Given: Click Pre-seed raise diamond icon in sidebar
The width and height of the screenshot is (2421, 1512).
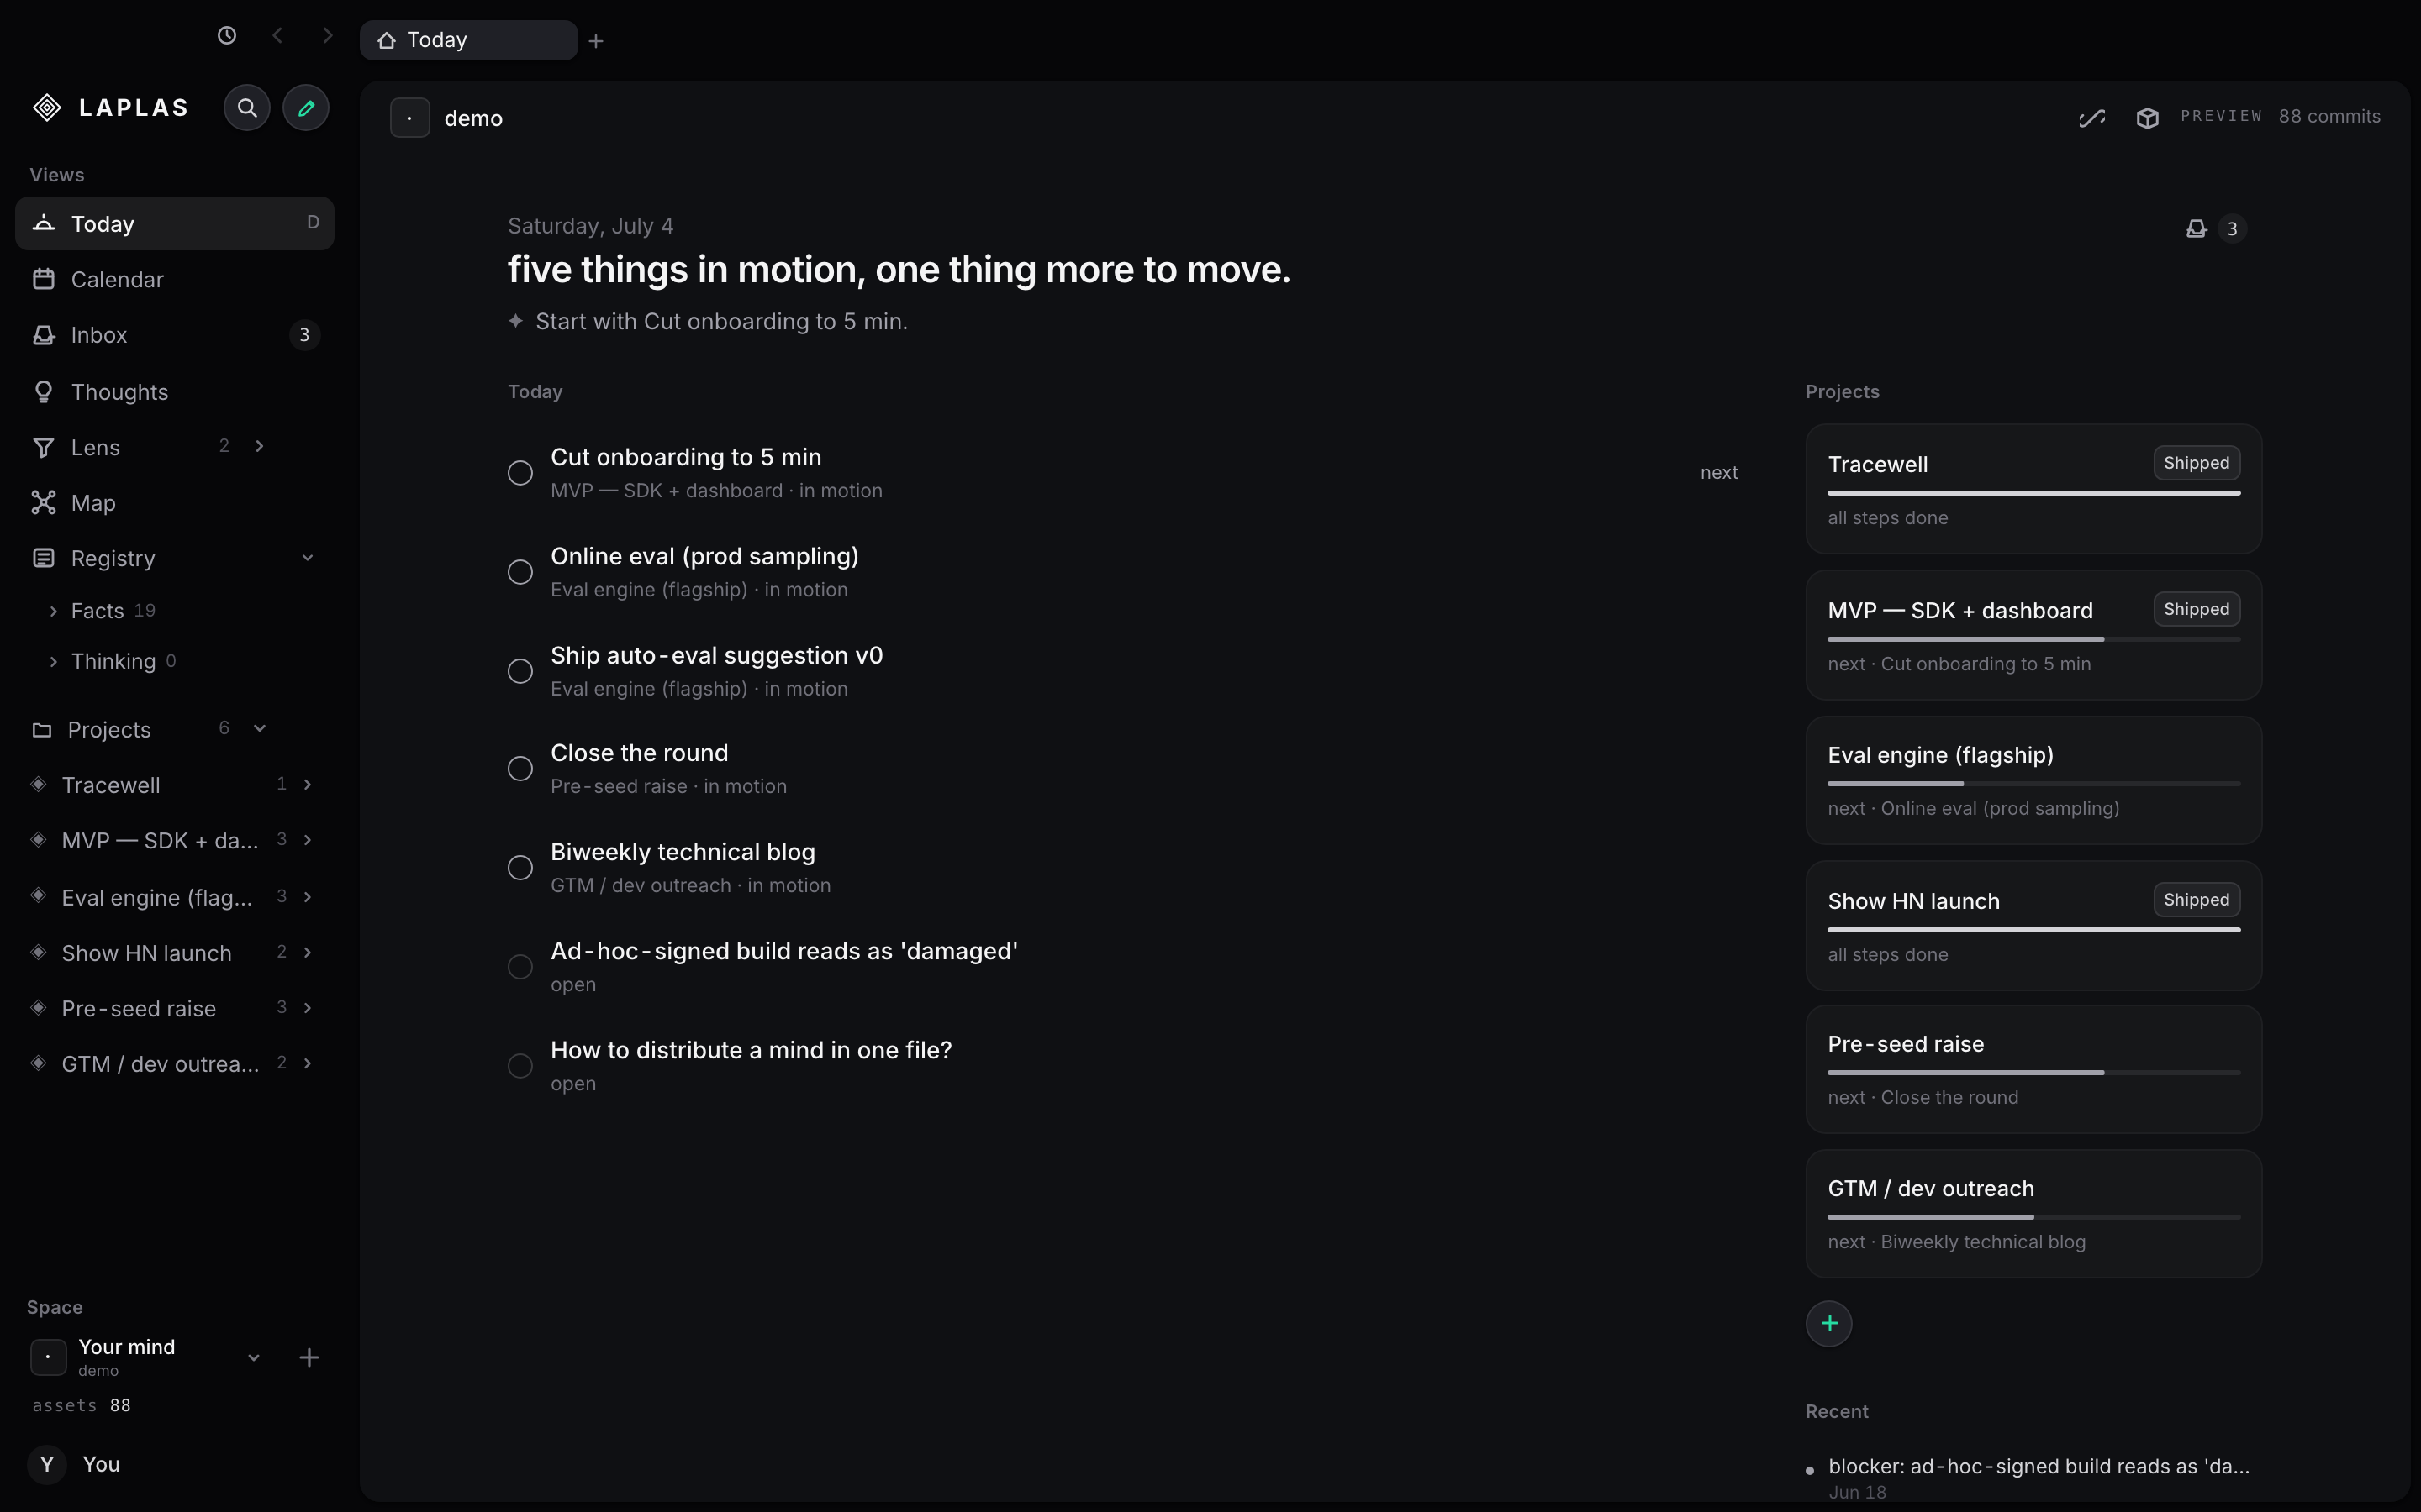Looking at the screenshot, I should click(38, 1007).
